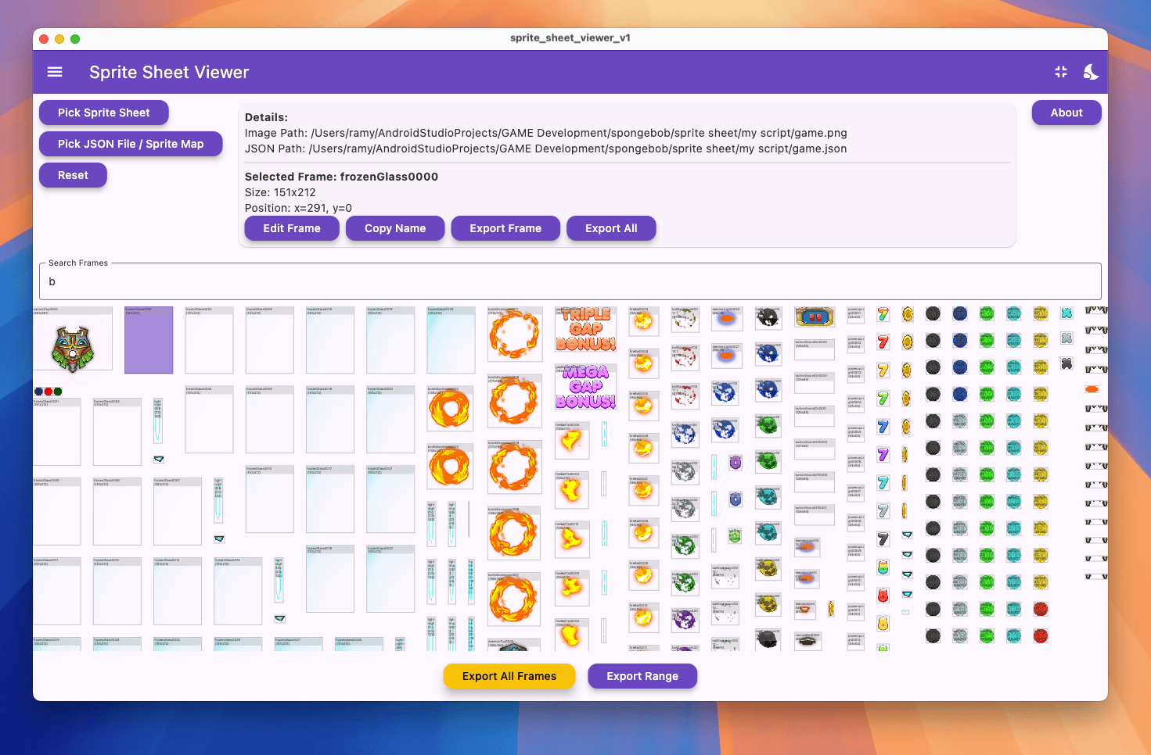Click the Pick Sprite Sheet button

click(104, 113)
